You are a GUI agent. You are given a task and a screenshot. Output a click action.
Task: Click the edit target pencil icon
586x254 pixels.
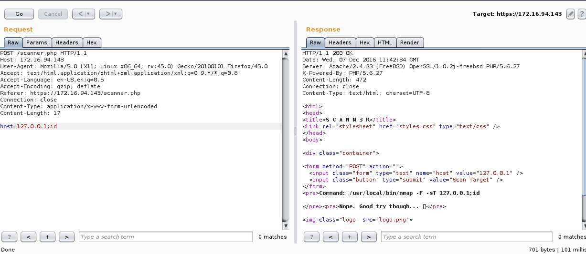coord(570,14)
